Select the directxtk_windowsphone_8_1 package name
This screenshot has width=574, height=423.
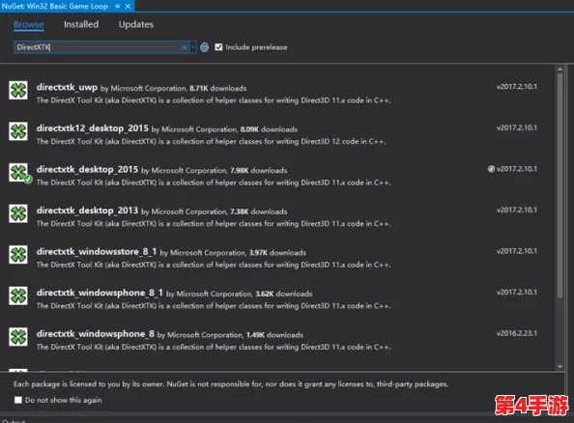pos(100,293)
